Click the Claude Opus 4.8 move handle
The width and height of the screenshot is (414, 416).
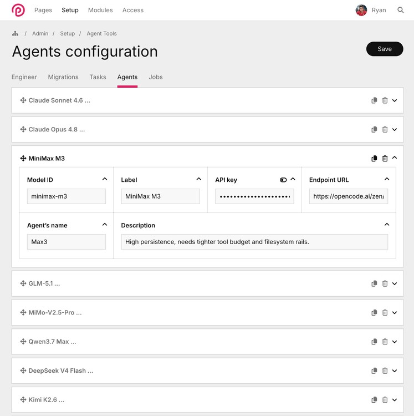(23, 129)
